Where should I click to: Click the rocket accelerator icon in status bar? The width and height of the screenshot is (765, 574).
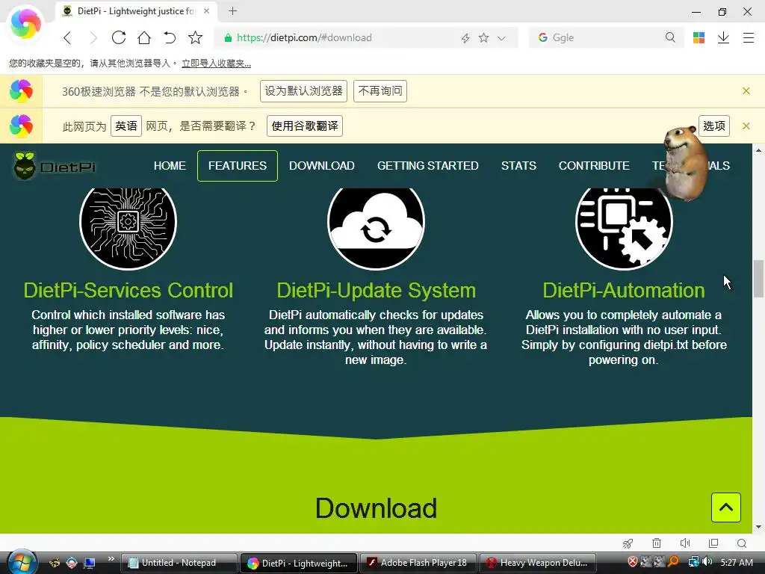(x=628, y=543)
